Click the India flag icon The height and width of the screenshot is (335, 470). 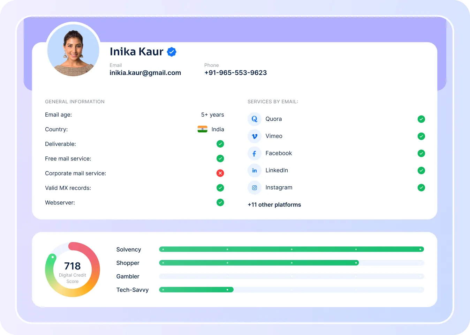point(202,129)
